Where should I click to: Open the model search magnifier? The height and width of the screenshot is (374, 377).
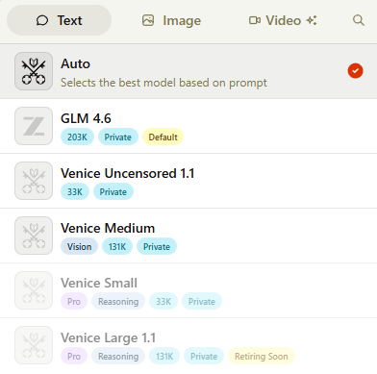click(x=359, y=20)
